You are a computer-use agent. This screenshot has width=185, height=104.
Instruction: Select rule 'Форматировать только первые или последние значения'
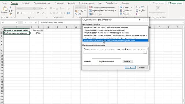point(115,33)
